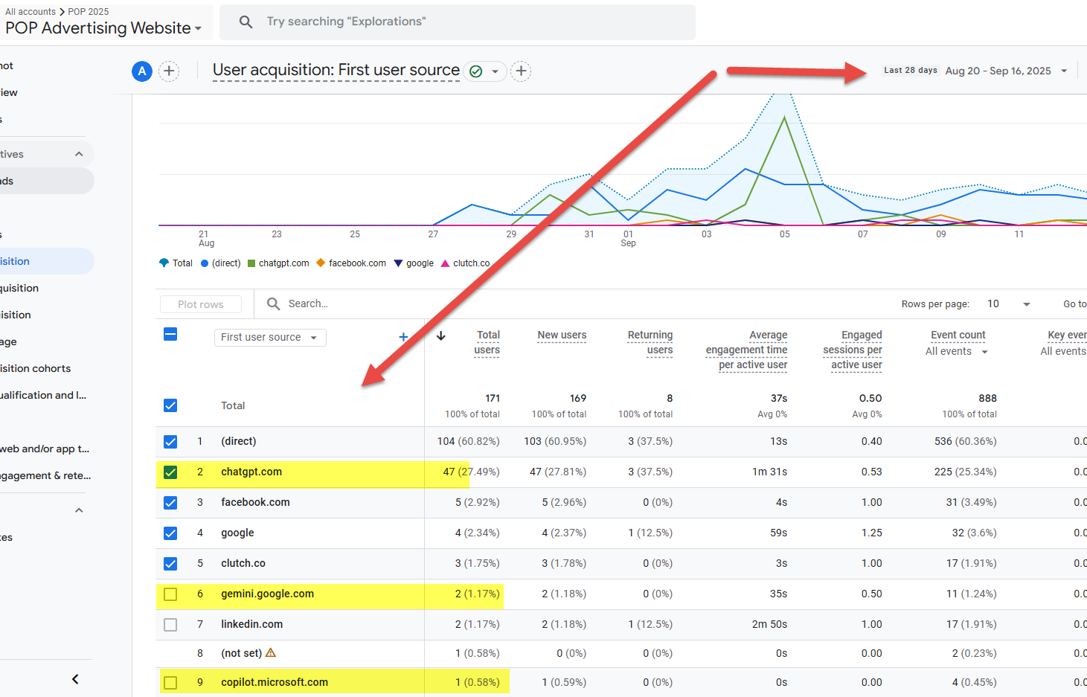Click the Plot rows button
The width and height of the screenshot is (1087, 697).
pos(201,304)
